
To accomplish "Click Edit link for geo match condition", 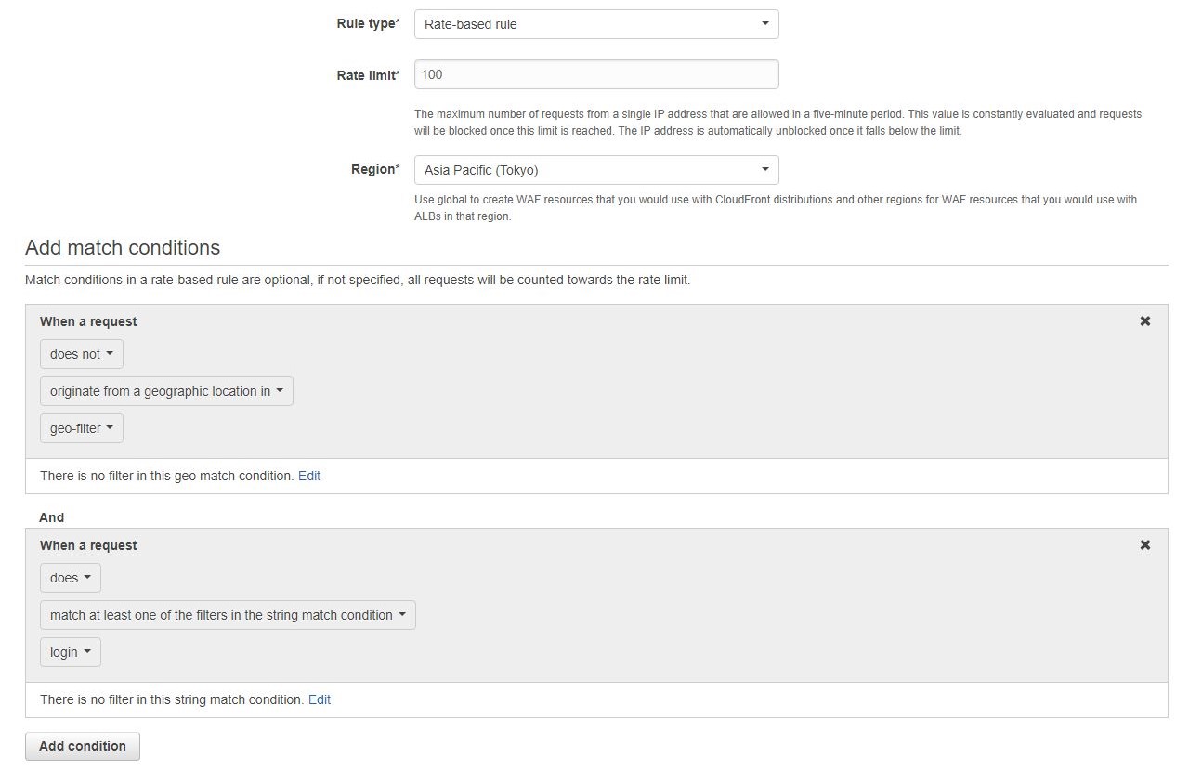I will [309, 476].
